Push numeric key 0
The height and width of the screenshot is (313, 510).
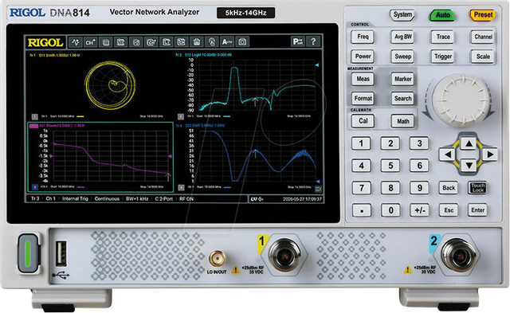click(390, 210)
